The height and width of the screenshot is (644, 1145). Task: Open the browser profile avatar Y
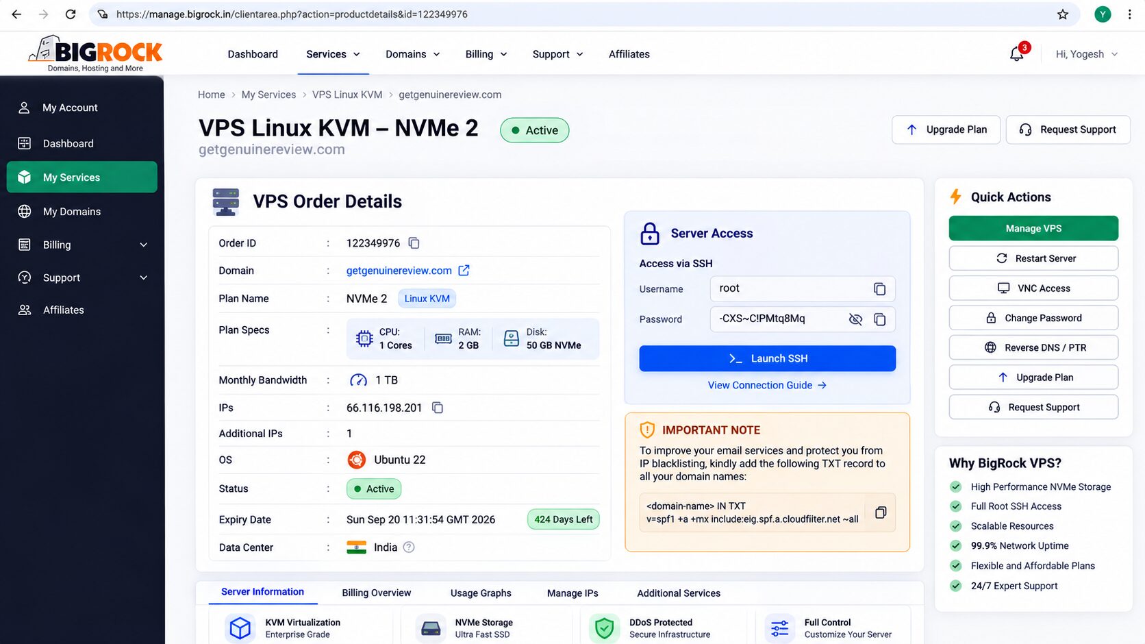(x=1103, y=14)
